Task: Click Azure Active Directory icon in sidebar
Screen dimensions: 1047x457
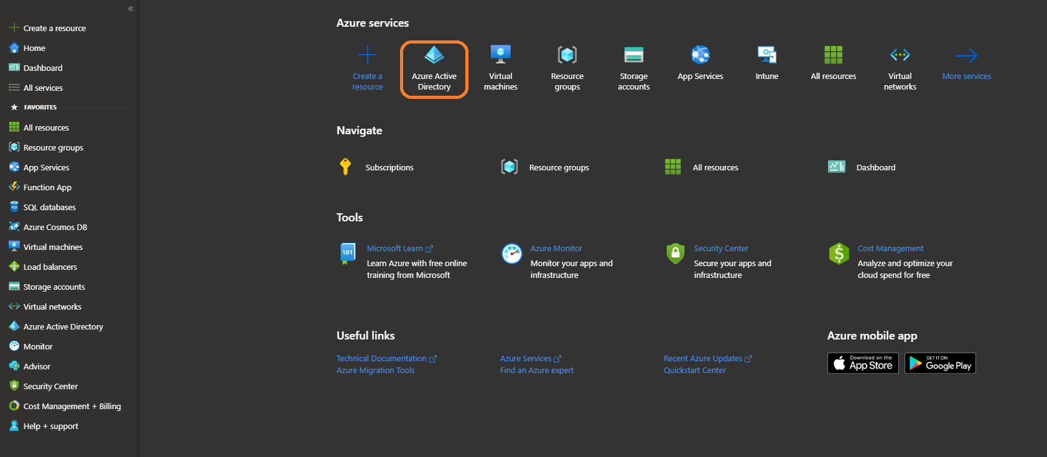Action: pyautogui.click(x=14, y=326)
